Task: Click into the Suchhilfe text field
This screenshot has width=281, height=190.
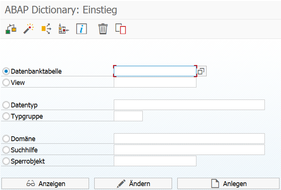Action: [x=189, y=150]
